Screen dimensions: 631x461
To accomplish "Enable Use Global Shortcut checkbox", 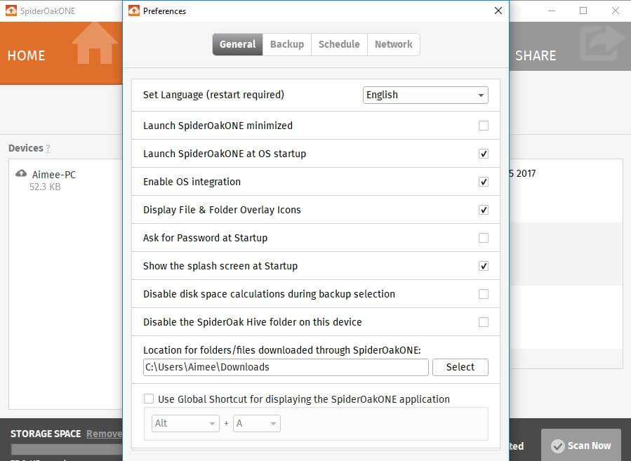I will 149,399.
